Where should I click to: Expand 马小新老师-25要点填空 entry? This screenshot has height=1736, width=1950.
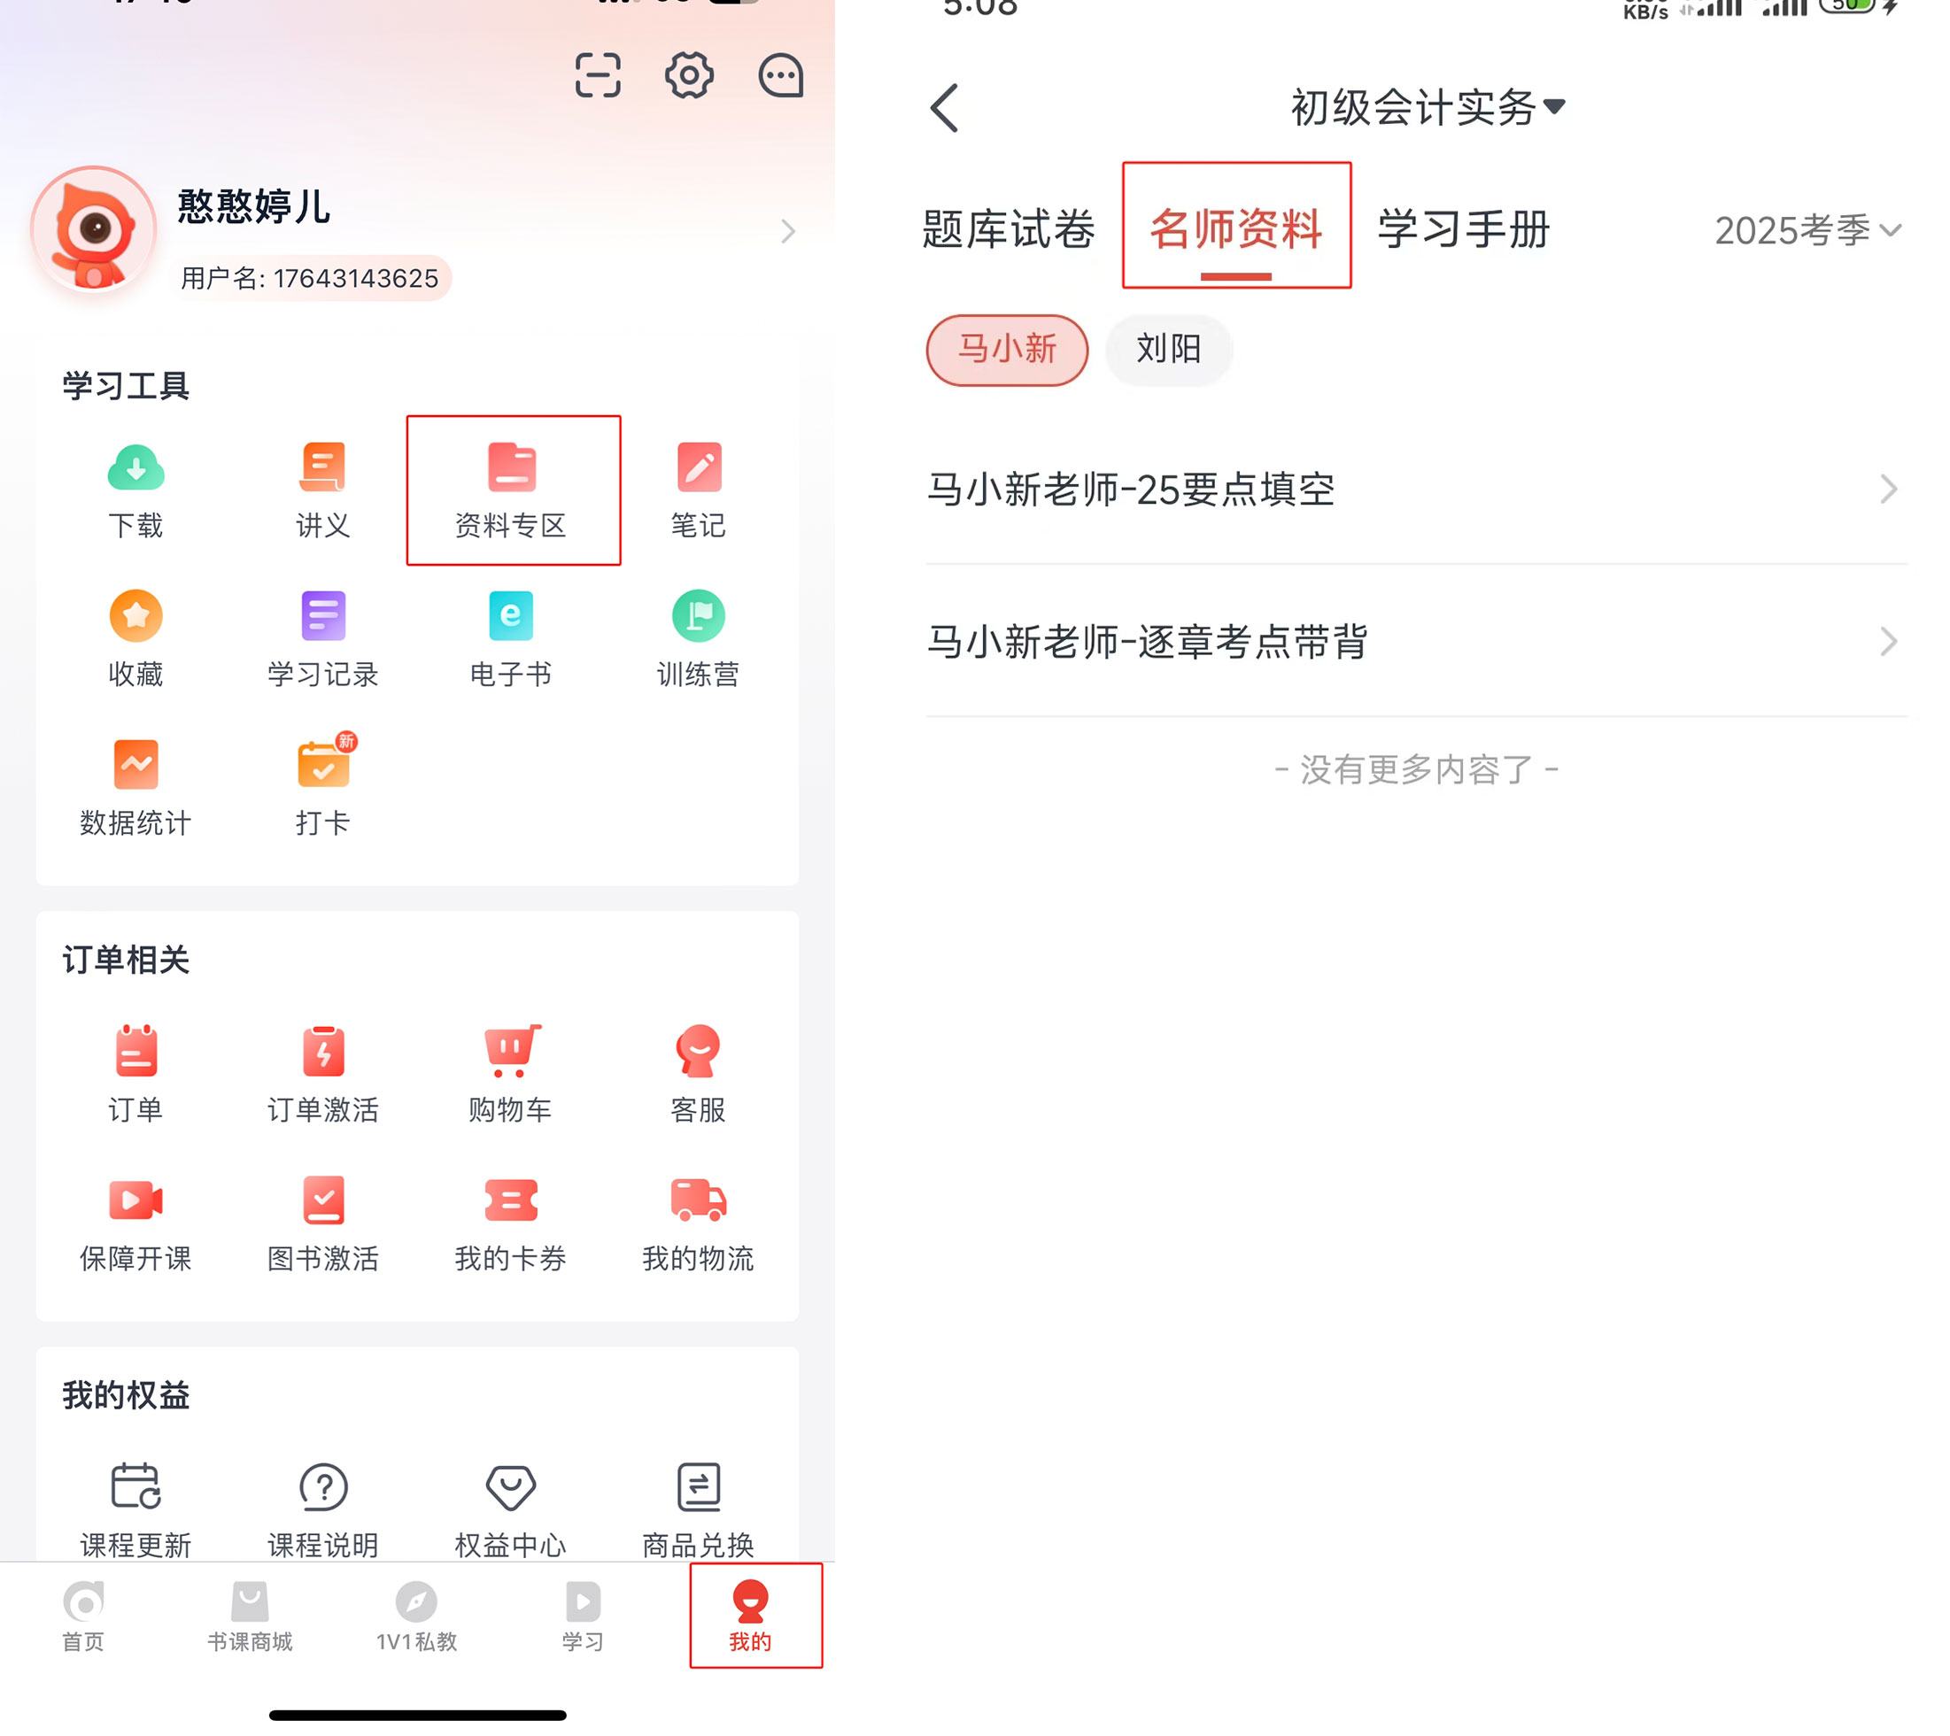1415,490
